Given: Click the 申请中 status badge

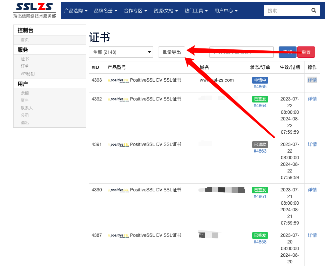Looking at the screenshot, I should 260,80.
